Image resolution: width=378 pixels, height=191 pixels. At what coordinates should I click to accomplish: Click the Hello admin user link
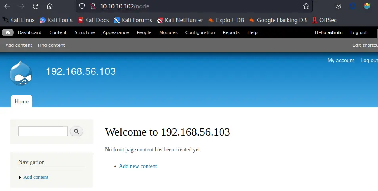coord(328,32)
